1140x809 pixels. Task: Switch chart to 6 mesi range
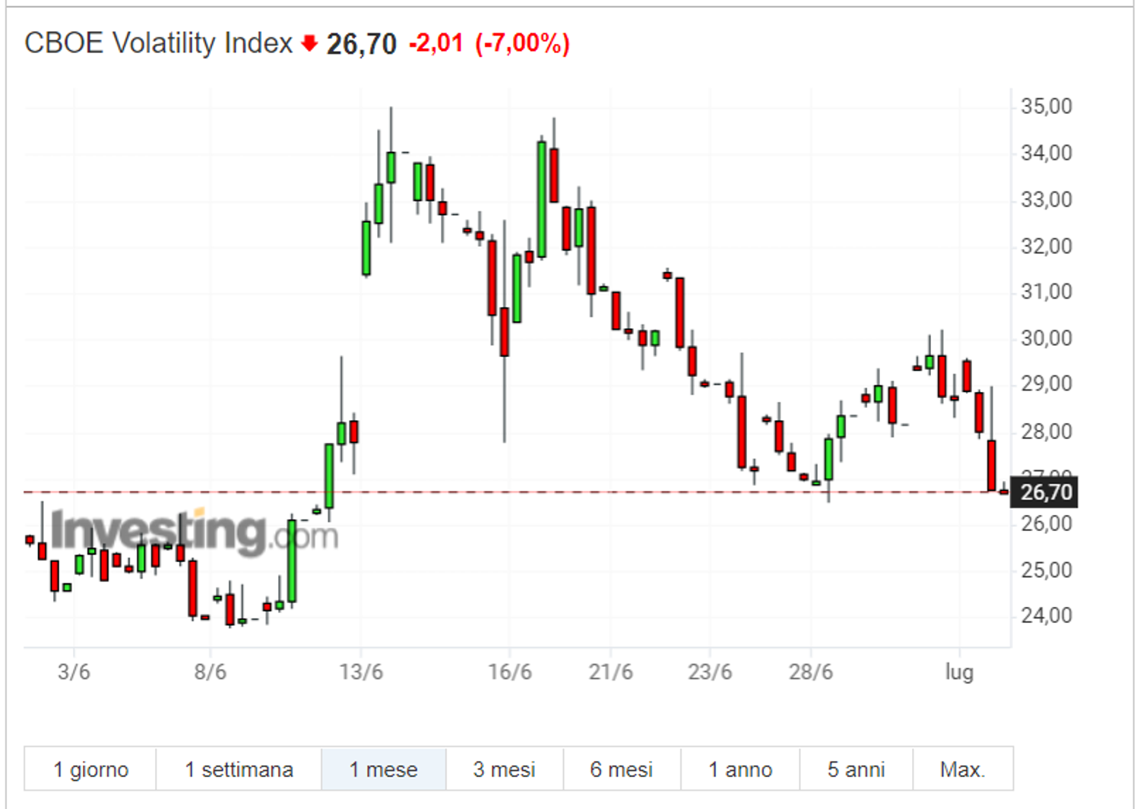coord(622,769)
